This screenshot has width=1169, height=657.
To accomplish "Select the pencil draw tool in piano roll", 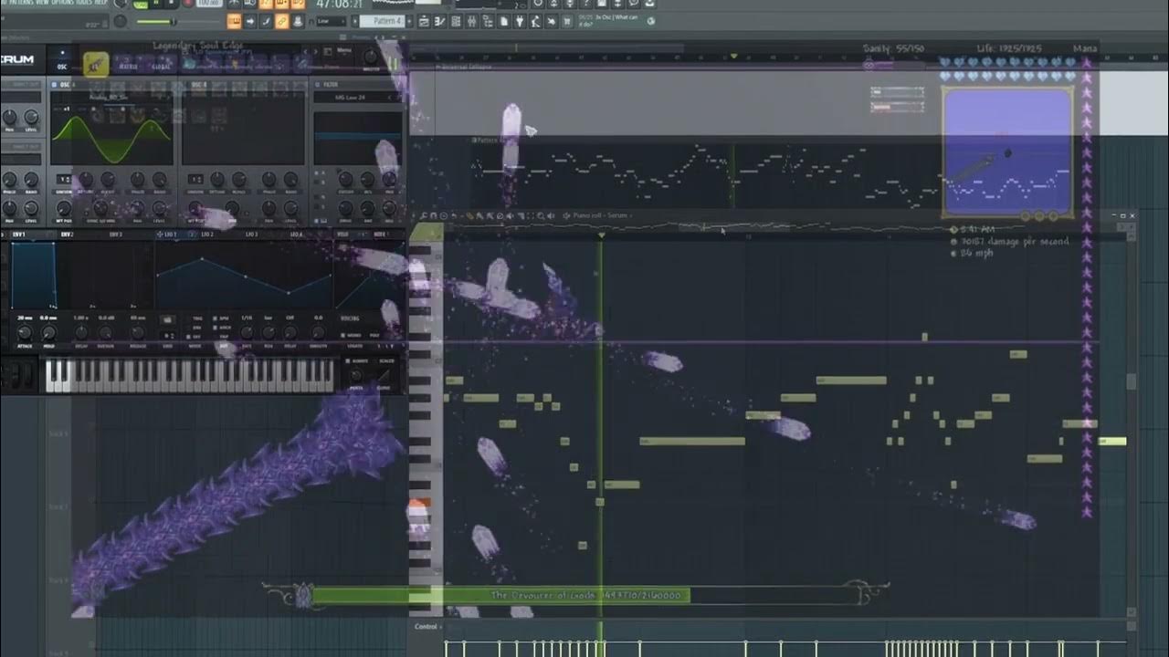I will (469, 215).
